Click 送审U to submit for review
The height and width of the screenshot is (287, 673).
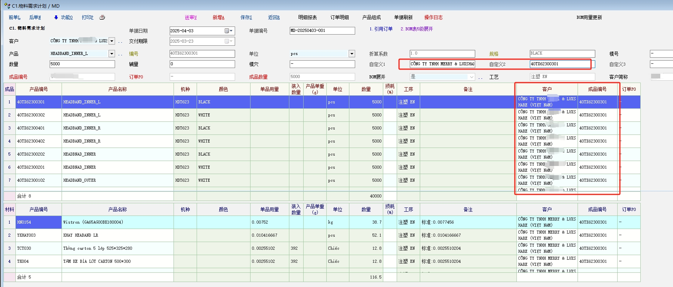190,17
